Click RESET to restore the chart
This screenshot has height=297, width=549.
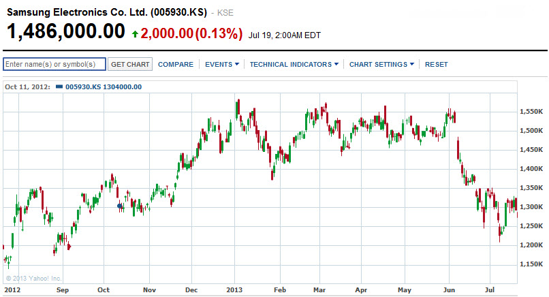(436, 65)
